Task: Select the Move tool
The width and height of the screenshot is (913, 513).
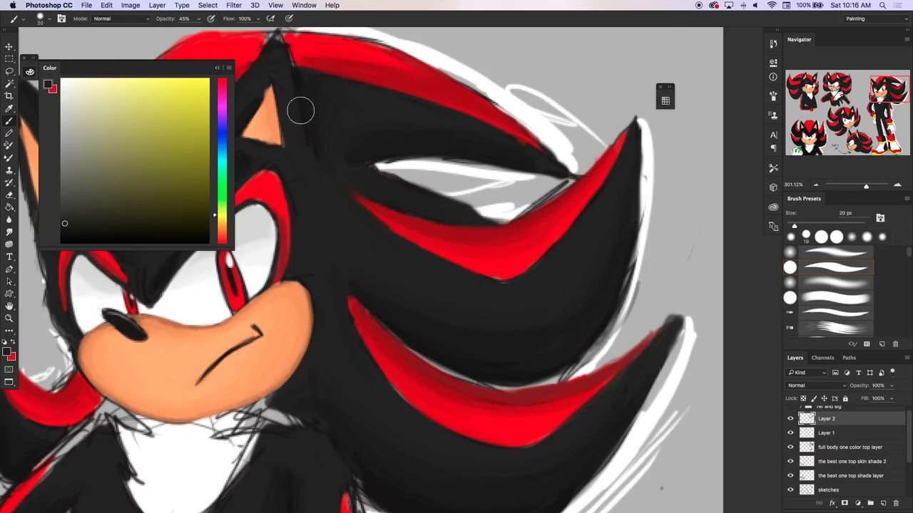Action: 9,46
